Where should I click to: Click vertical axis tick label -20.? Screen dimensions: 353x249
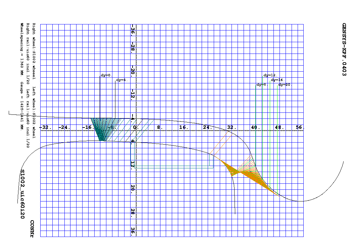coord(133,70)
